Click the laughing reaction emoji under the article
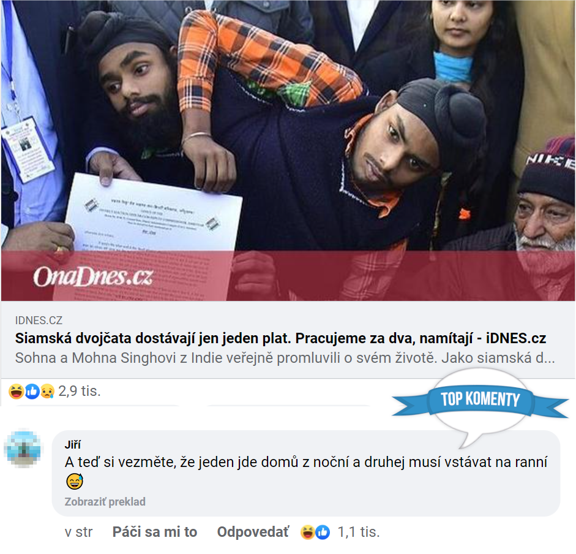Image resolution: width=576 pixels, height=554 pixels. pyautogui.click(x=16, y=392)
